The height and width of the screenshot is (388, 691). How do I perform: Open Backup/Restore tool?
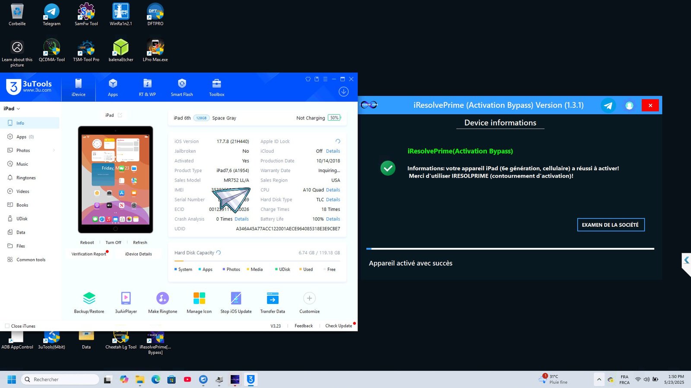coord(89,303)
